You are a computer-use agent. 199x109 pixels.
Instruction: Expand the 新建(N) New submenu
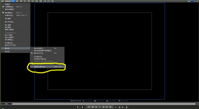[15, 4]
